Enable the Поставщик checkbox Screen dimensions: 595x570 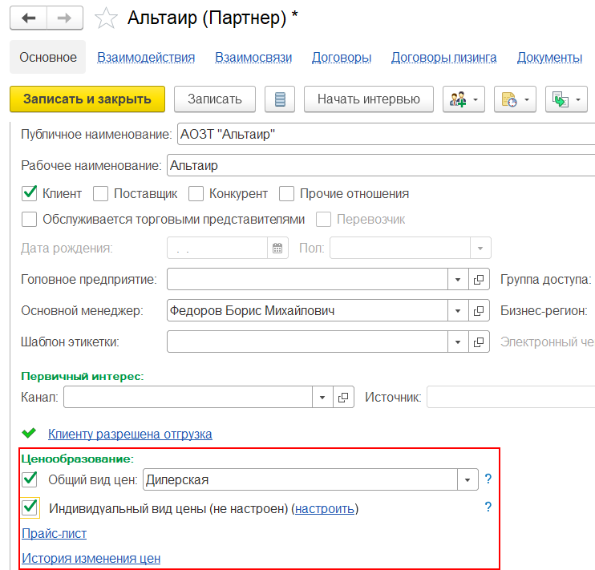100,193
